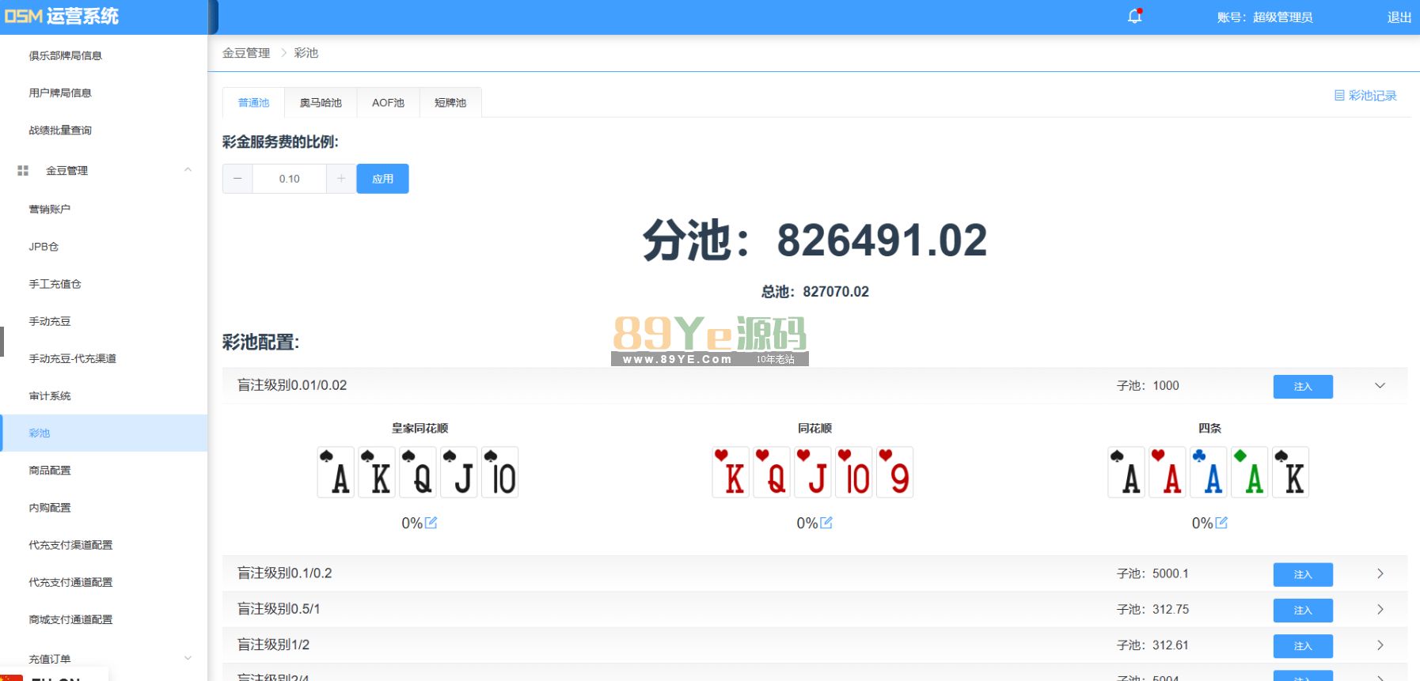Switch to the 奥马哈池 tab
Image resolution: width=1420 pixels, height=681 pixels.
(321, 103)
